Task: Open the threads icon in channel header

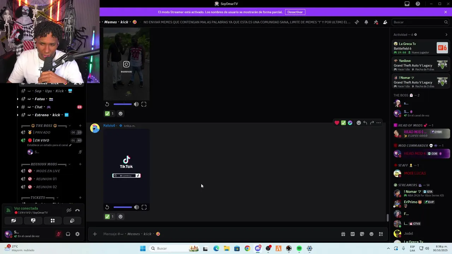Action: pos(357,22)
